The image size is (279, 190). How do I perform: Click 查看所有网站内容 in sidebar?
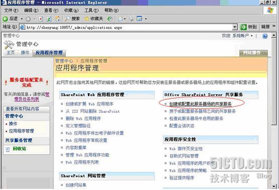(x=22, y=109)
